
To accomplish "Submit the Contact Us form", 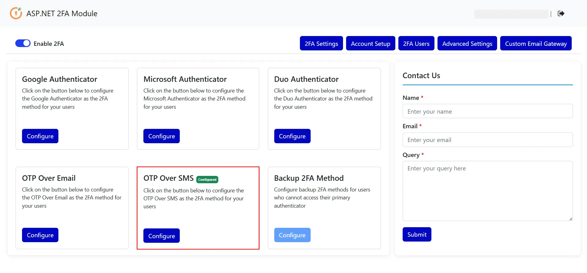I will point(417,235).
